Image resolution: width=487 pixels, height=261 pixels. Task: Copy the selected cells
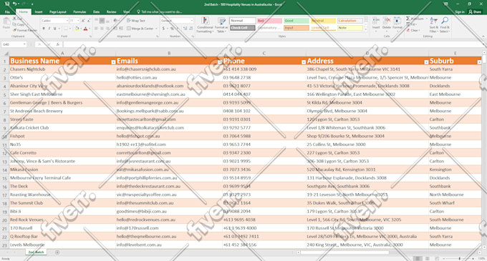click(19, 24)
